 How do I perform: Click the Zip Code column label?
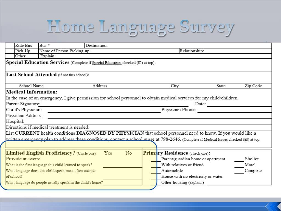pos(253,86)
